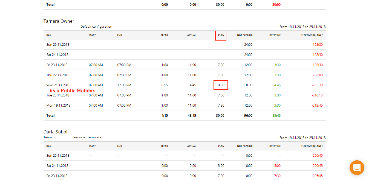Click the 0:15 break value on Wed 21.11.2018

(x=165, y=85)
